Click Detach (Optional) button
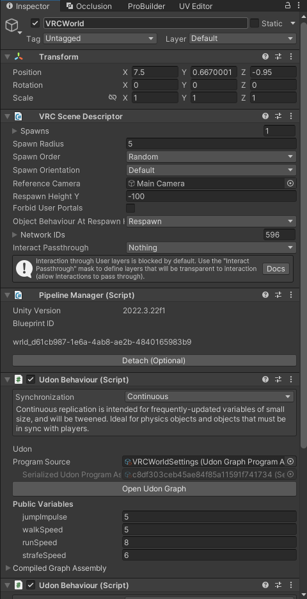307x599 pixels. pyautogui.click(x=154, y=360)
